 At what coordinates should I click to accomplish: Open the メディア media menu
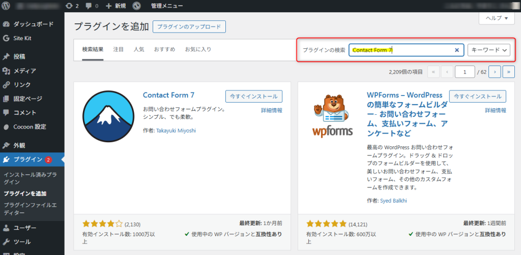coord(24,71)
